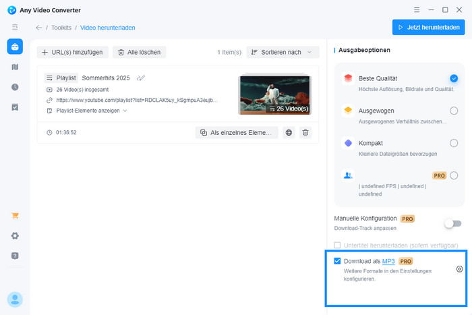Uncheck Download als MP3 checkbox

[337, 261]
